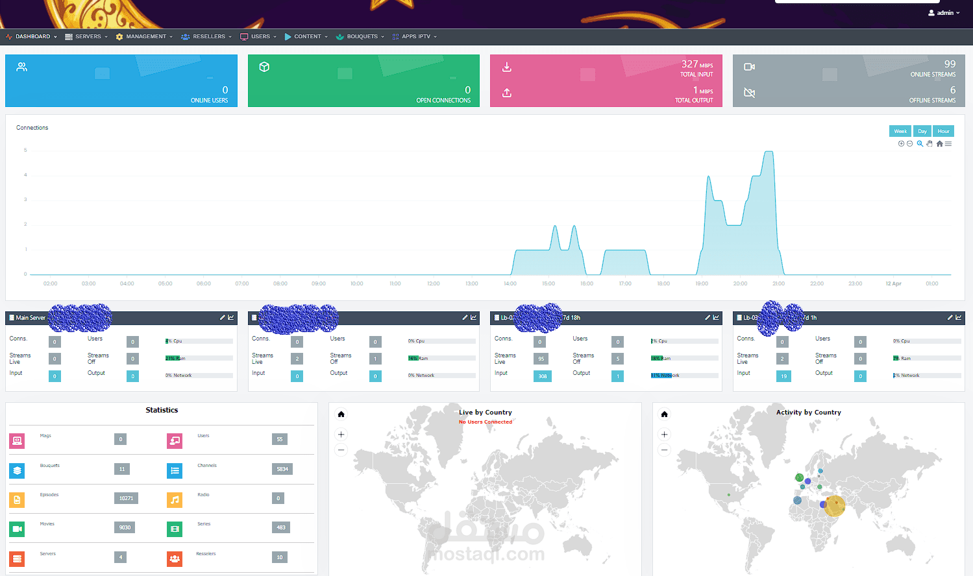Click the Movies statistics icon
Screen dimensions: 973x576
tap(17, 529)
